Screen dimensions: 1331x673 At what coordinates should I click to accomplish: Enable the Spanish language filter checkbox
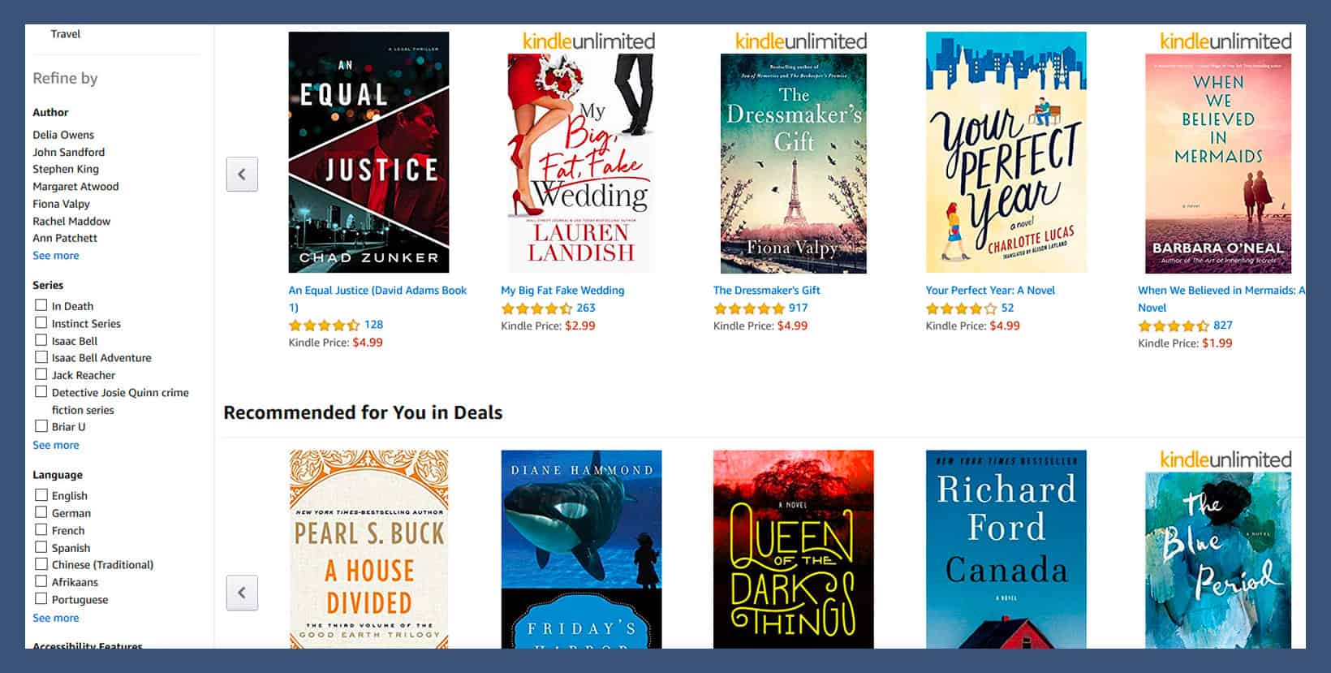click(41, 547)
